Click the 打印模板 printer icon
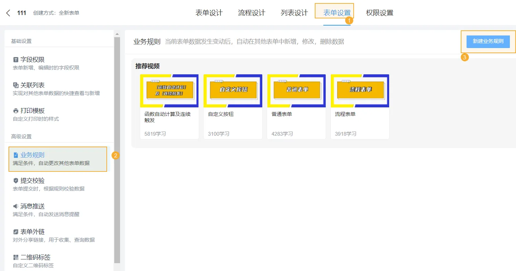The width and height of the screenshot is (516, 271). (16, 111)
